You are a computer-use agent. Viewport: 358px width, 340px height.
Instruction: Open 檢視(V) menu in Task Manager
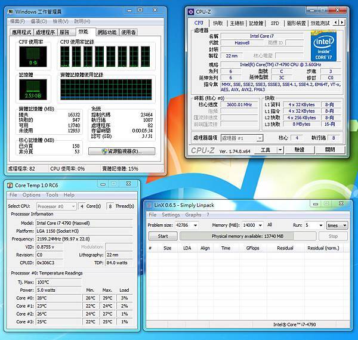tap(60, 21)
